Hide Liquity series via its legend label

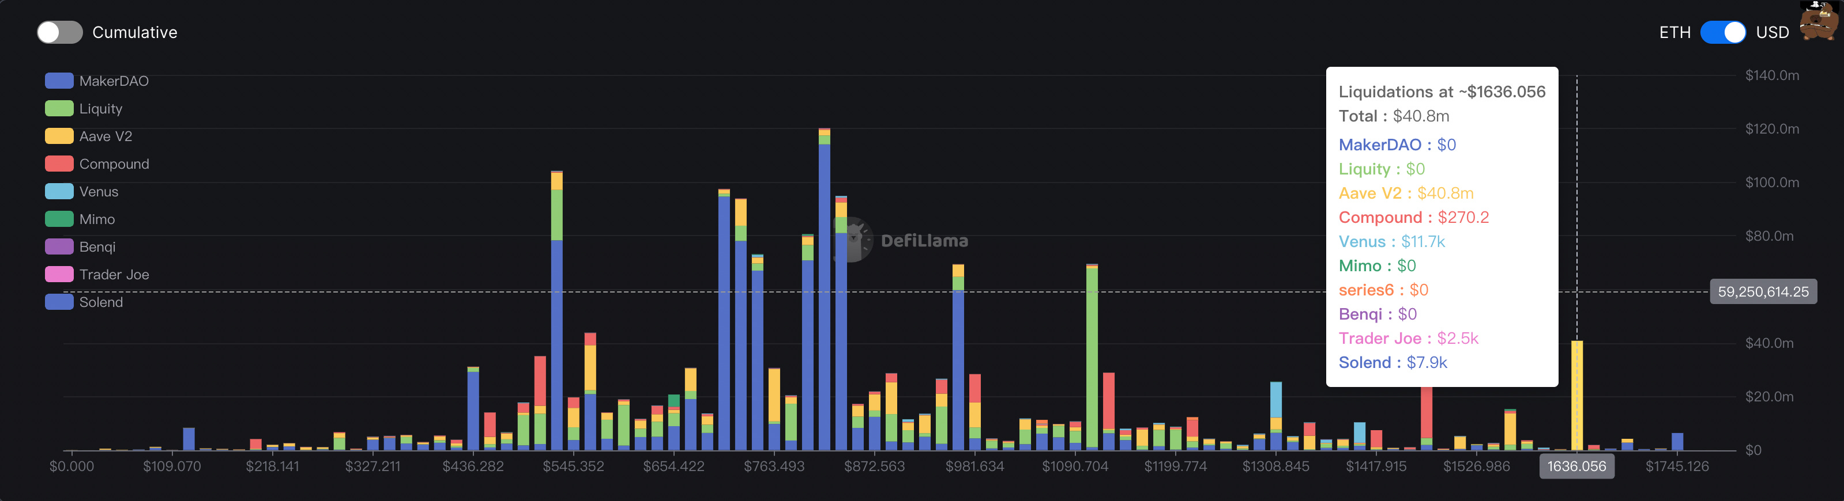(x=101, y=109)
